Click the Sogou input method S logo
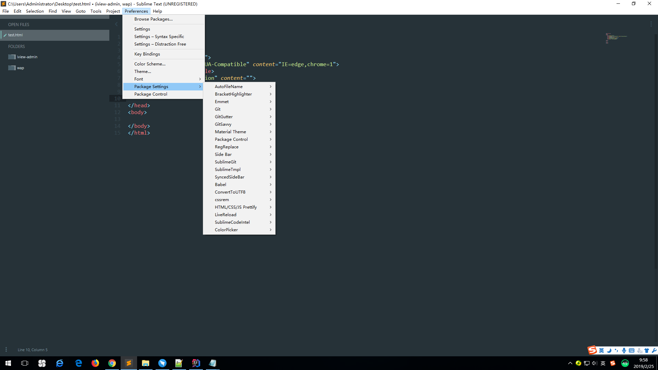 click(x=592, y=350)
